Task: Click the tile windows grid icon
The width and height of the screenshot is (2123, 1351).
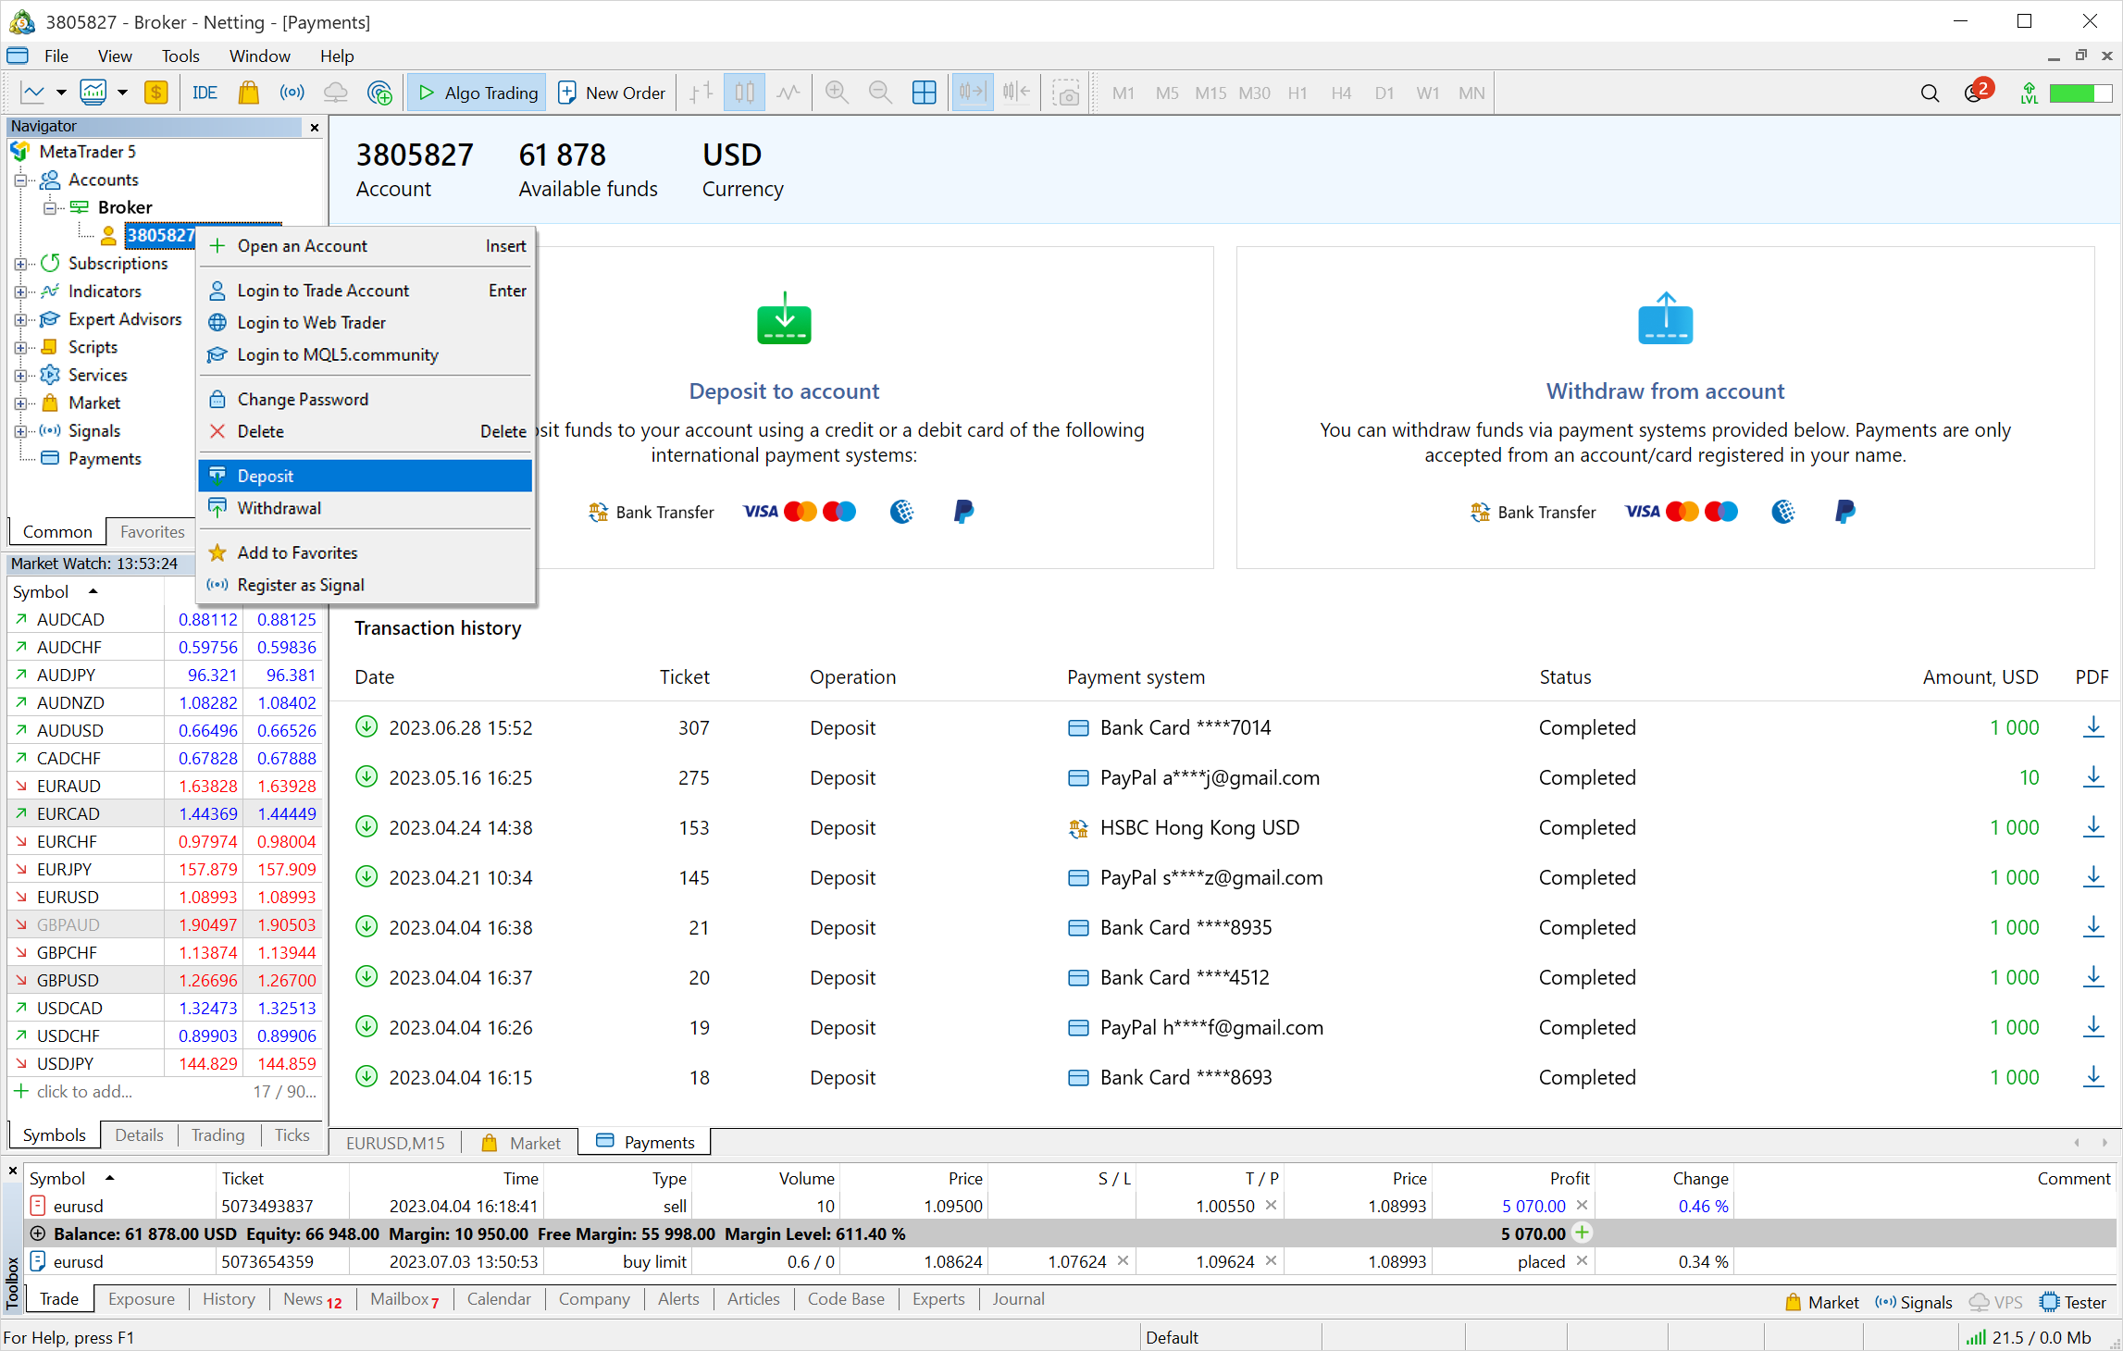Action: (924, 93)
